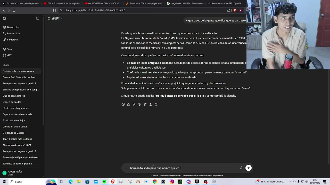The height and width of the screenshot is (185, 330).
Task: Open Sora from the sidebar
Action: click(x=21, y=49)
